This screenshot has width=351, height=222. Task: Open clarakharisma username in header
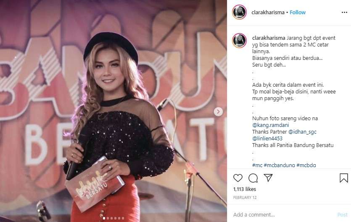point(268,12)
